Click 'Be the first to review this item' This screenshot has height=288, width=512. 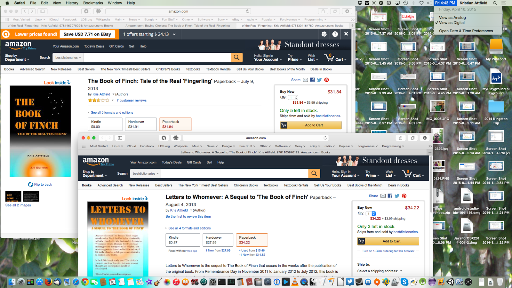click(x=188, y=217)
